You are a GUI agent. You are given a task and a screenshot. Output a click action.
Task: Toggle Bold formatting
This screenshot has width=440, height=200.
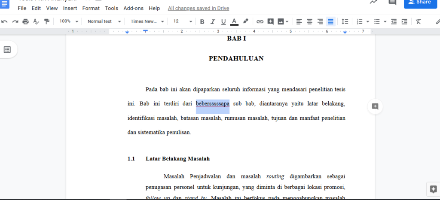[x=202, y=21]
